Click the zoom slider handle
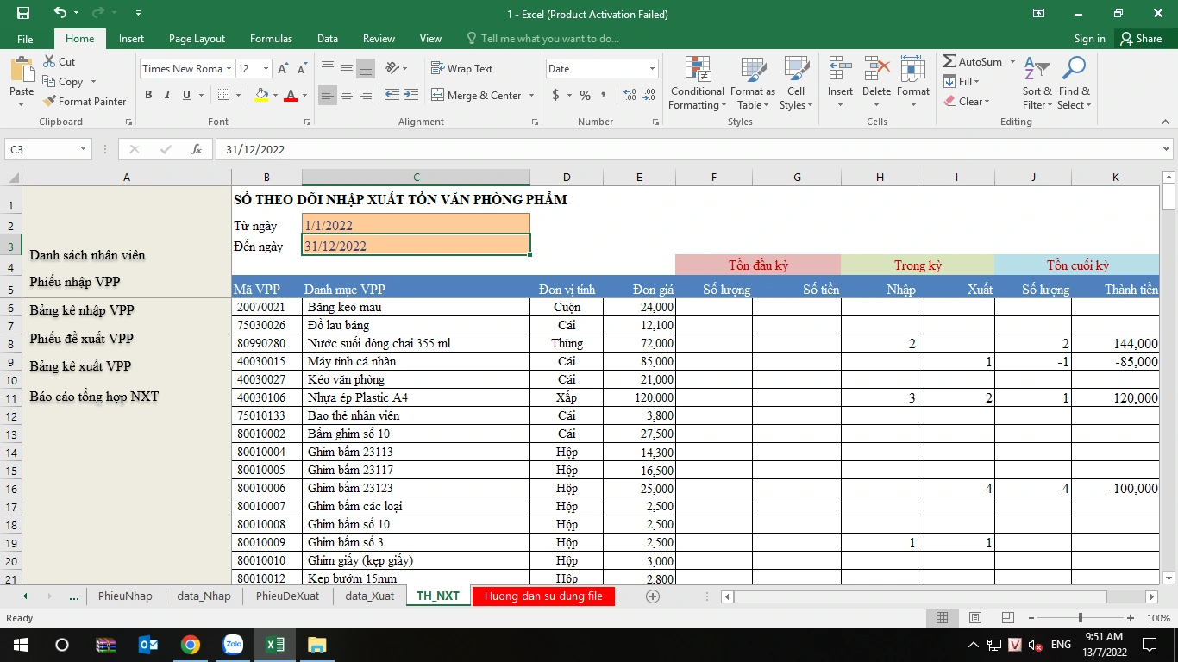 [1080, 618]
